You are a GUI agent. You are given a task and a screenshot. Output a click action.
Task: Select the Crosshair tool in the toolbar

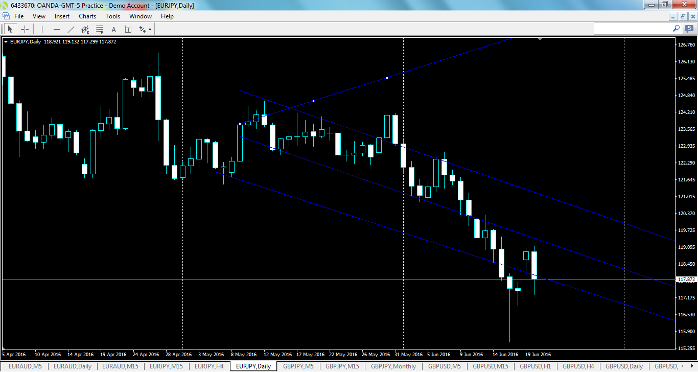pyautogui.click(x=25, y=29)
